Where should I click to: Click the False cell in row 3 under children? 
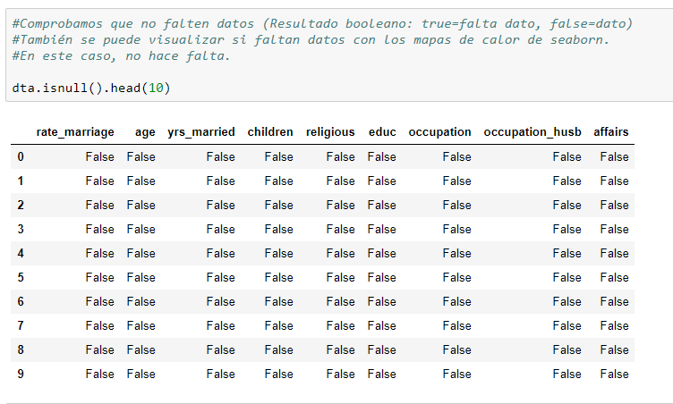[x=278, y=229]
